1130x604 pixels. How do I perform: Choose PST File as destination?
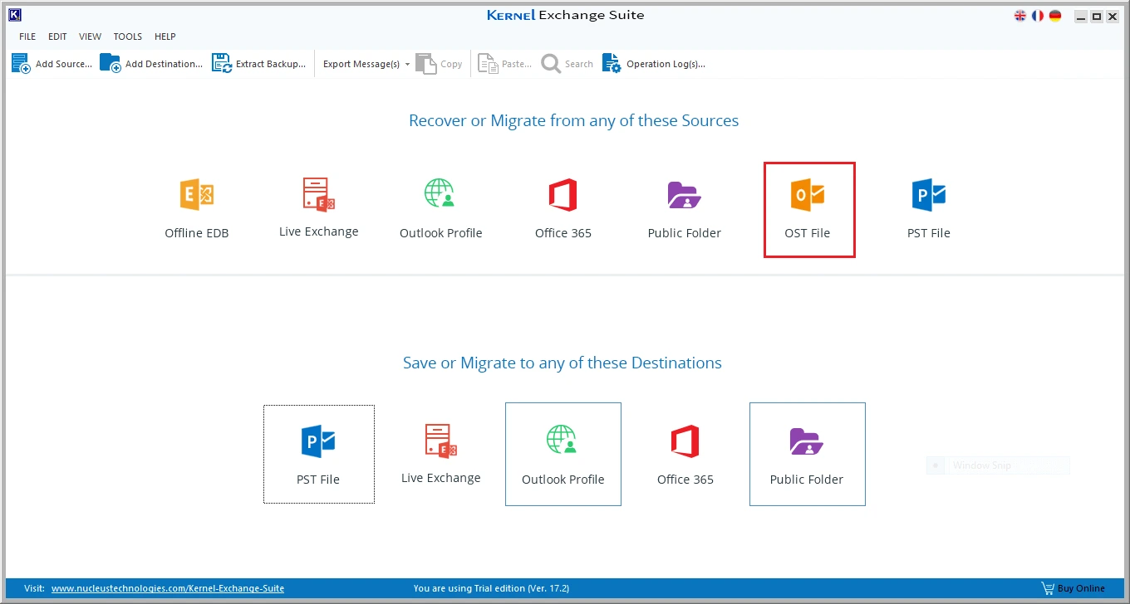pos(318,454)
